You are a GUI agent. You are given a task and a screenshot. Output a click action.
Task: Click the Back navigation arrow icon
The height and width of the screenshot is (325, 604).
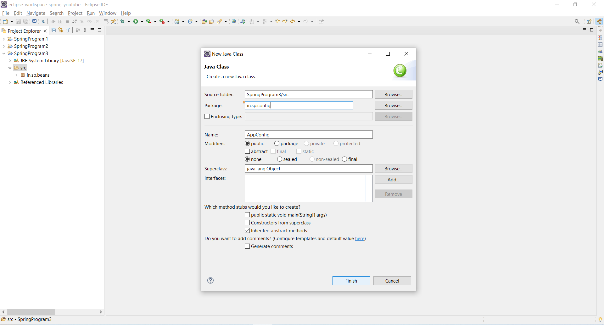pos(293,21)
